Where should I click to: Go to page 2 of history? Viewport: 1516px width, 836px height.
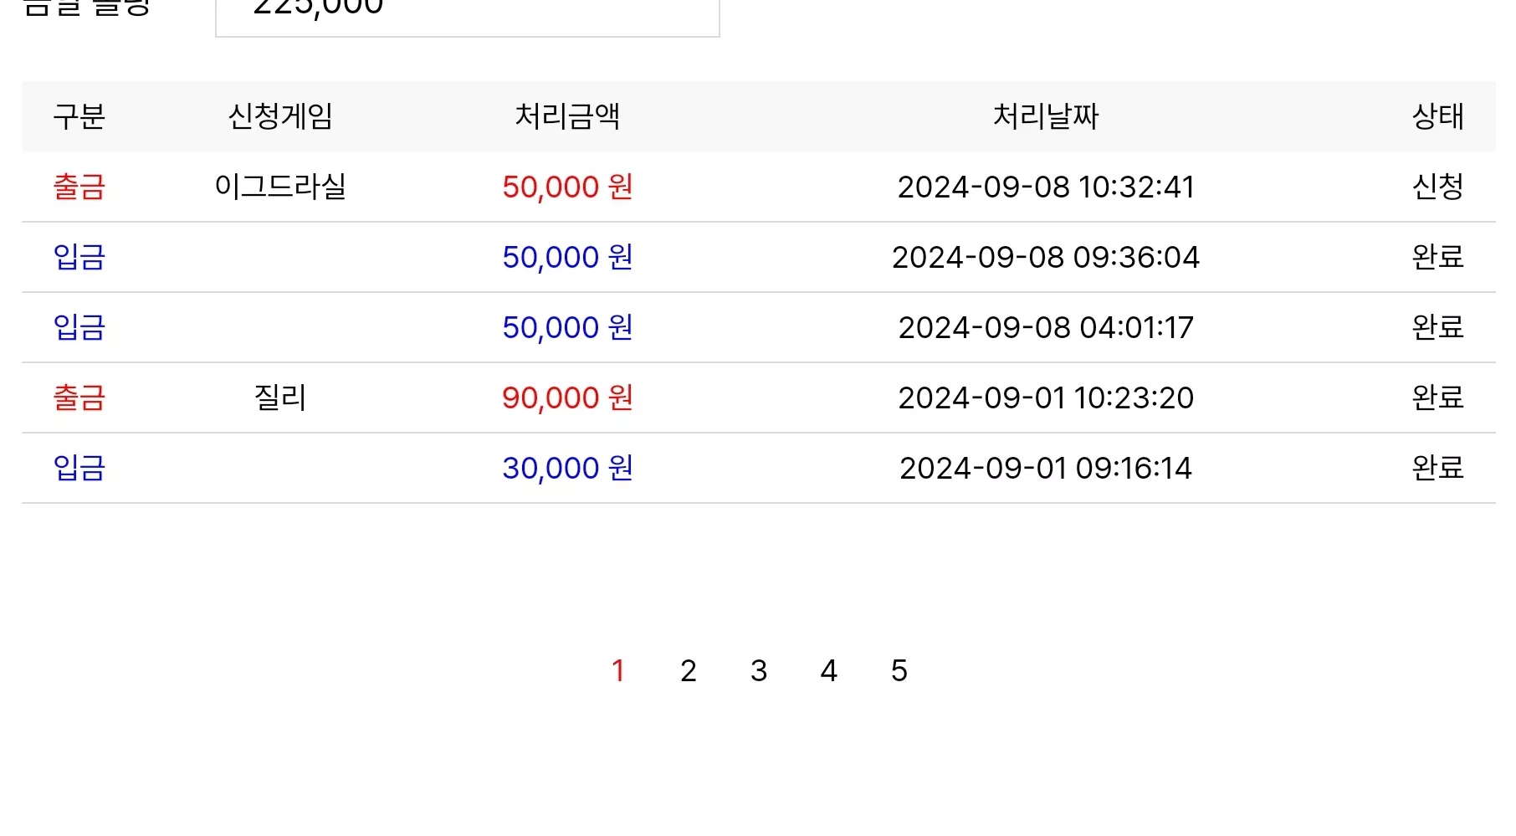(x=689, y=670)
